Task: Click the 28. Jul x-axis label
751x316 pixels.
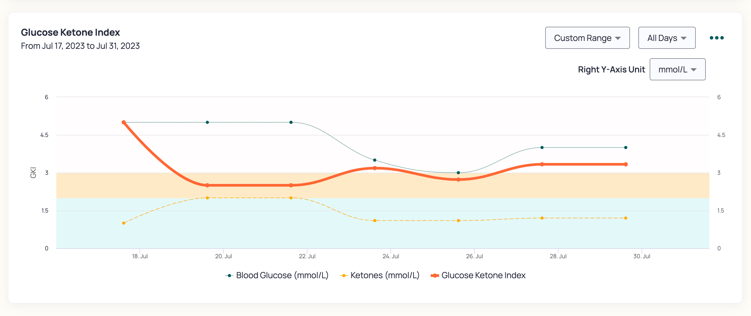Action: [558, 256]
